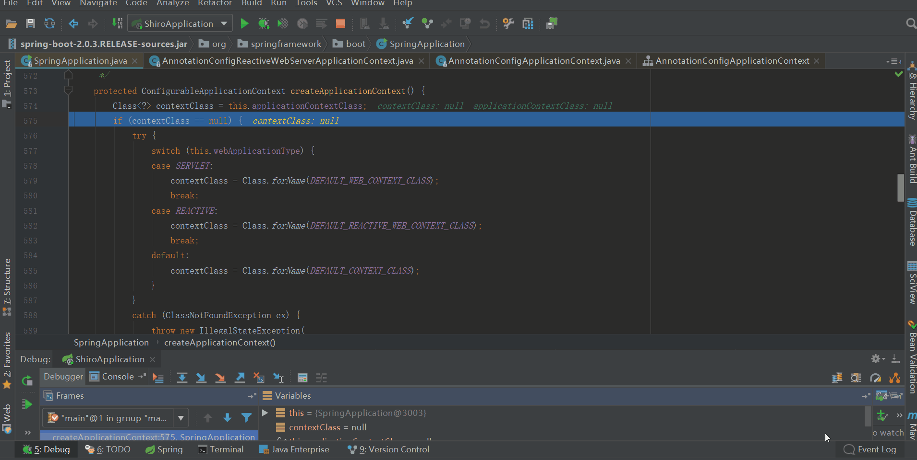Open the ShiroApplication run configuration dropdown

click(x=224, y=23)
